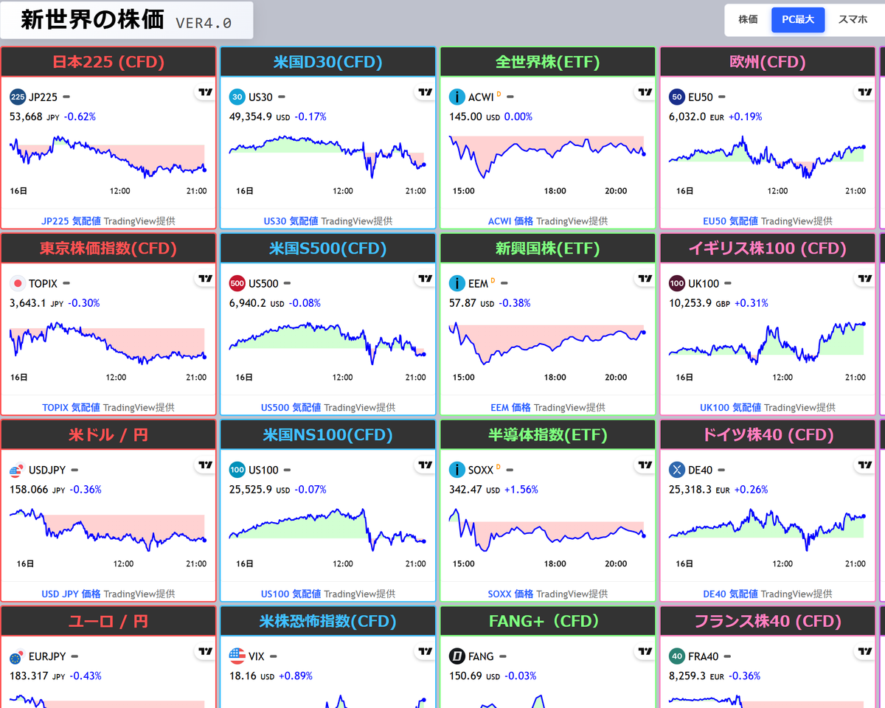This screenshot has height=708, width=885.
Task: Click the US500 red symbol icon
Action: pyautogui.click(x=237, y=283)
